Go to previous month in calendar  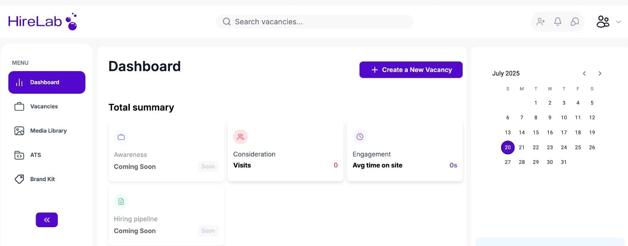click(584, 73)
